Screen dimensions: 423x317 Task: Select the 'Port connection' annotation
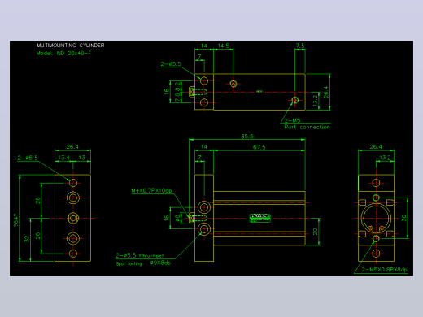pyautogui.click(x=307, y=127)
